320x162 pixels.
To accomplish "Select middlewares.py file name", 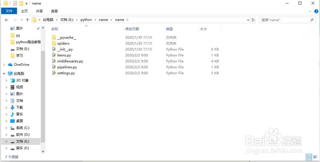I will (70, 61).
